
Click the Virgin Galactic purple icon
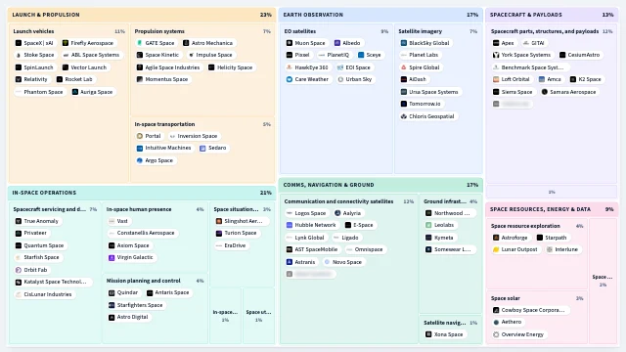click(x=112, y=258)
